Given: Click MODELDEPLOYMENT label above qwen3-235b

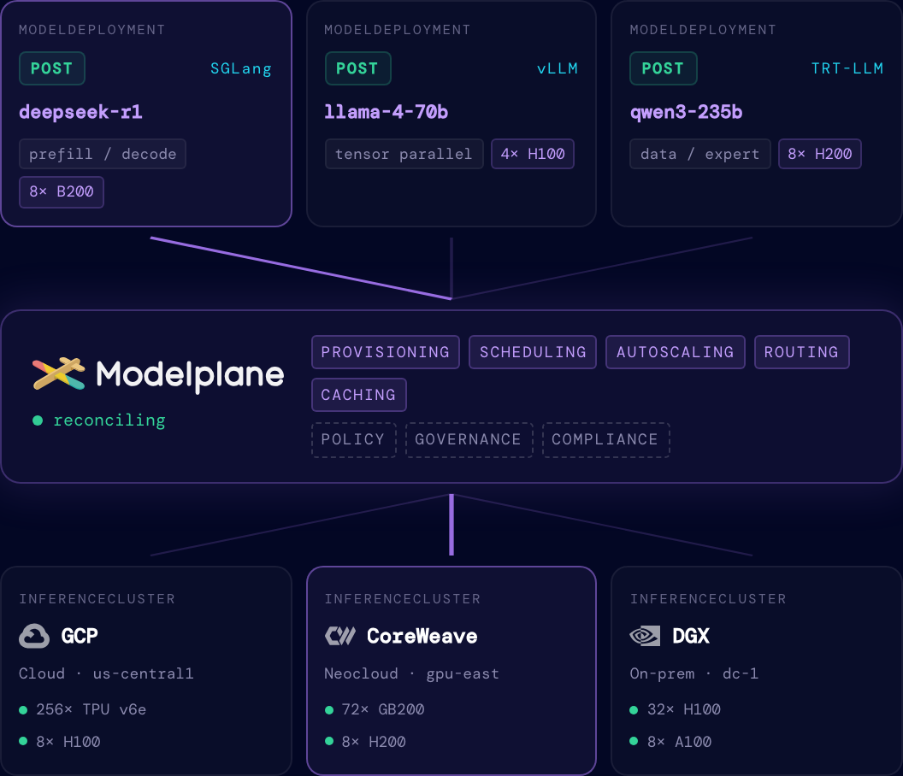Looking at the screenshot, I should click(x=703, y=30).
